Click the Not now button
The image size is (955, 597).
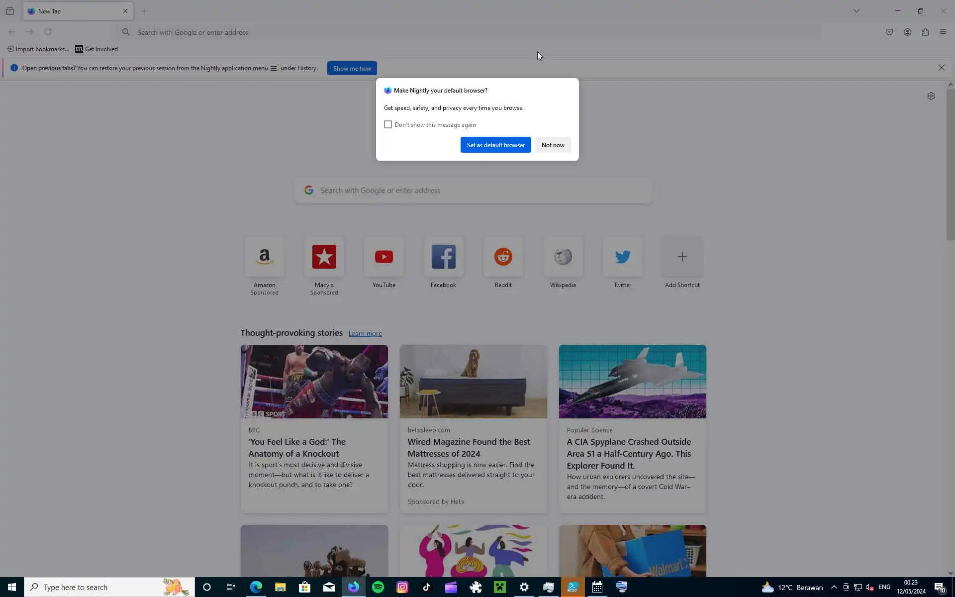point(553,145)
